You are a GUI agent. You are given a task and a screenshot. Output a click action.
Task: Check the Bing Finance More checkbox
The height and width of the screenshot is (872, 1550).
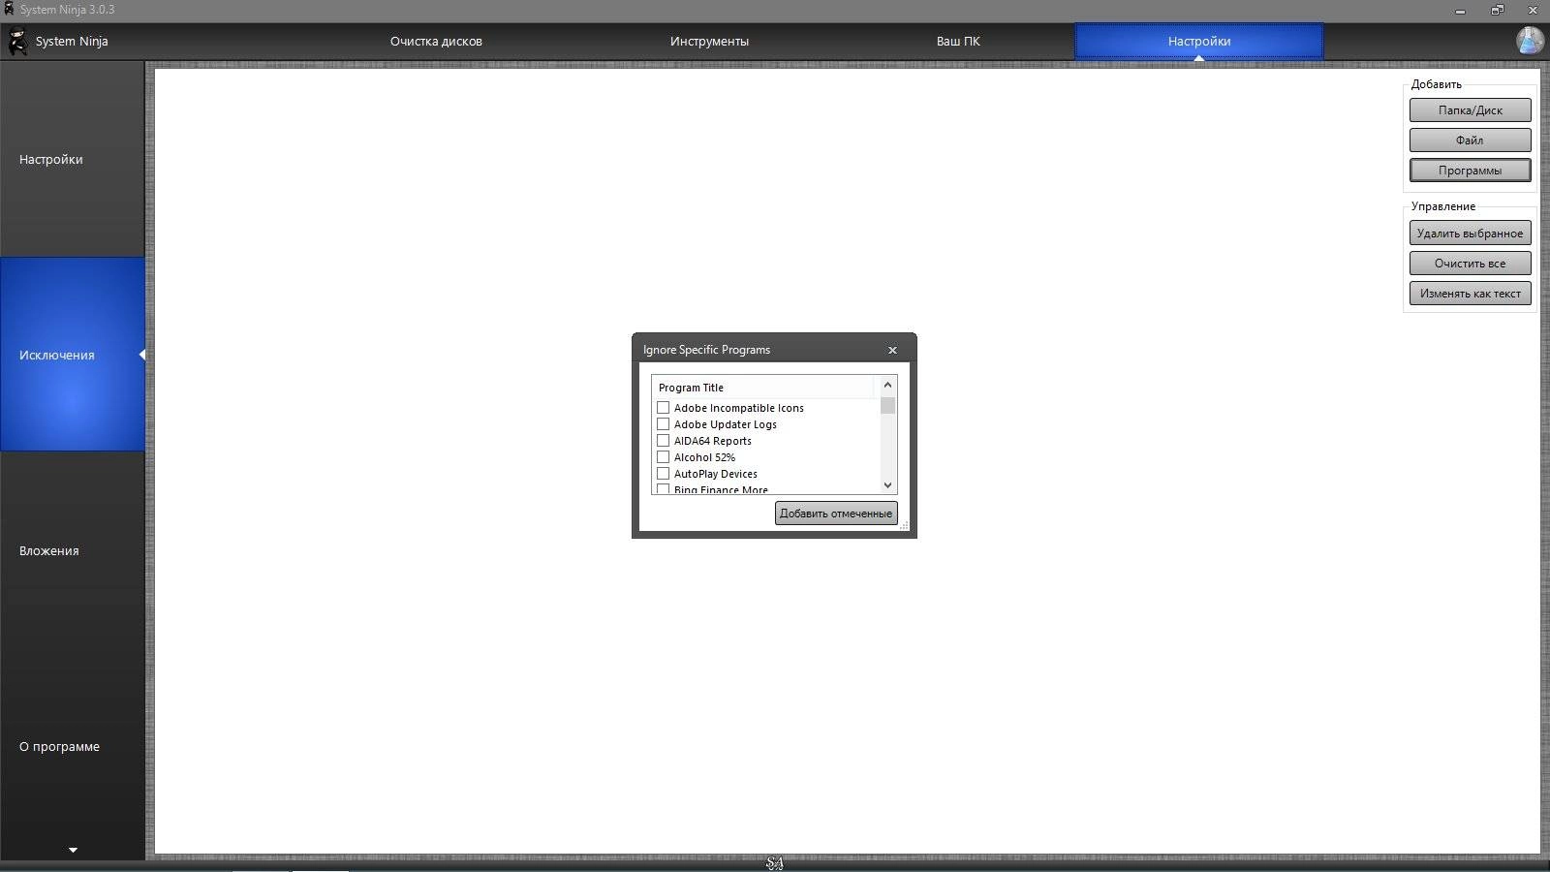tap(664, 489)
